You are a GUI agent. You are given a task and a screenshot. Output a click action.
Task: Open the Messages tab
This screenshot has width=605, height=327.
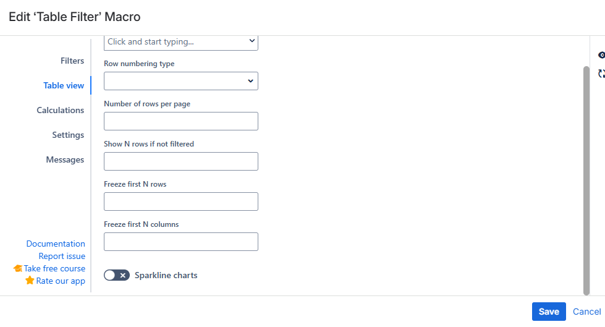point(65,159)
